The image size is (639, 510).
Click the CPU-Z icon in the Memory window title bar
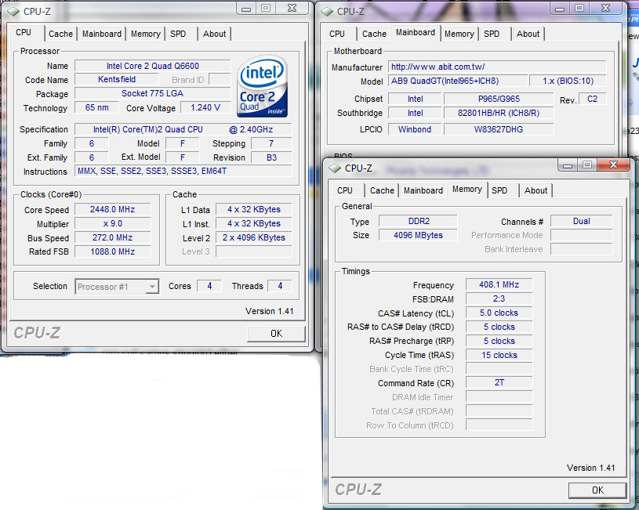[x=335, y=168]
